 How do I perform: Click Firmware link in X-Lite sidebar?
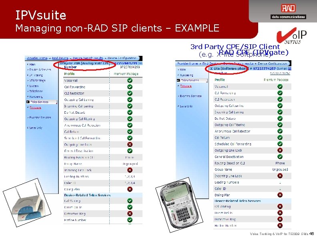(x=186, y=86)
